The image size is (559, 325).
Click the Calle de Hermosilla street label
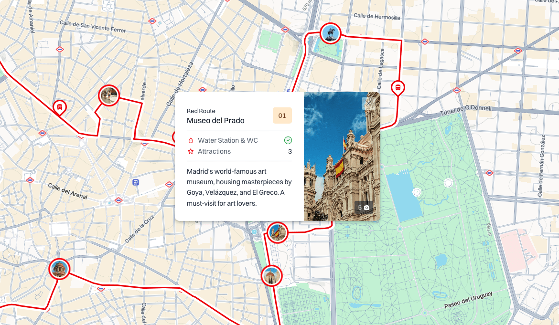coord(377,16)
